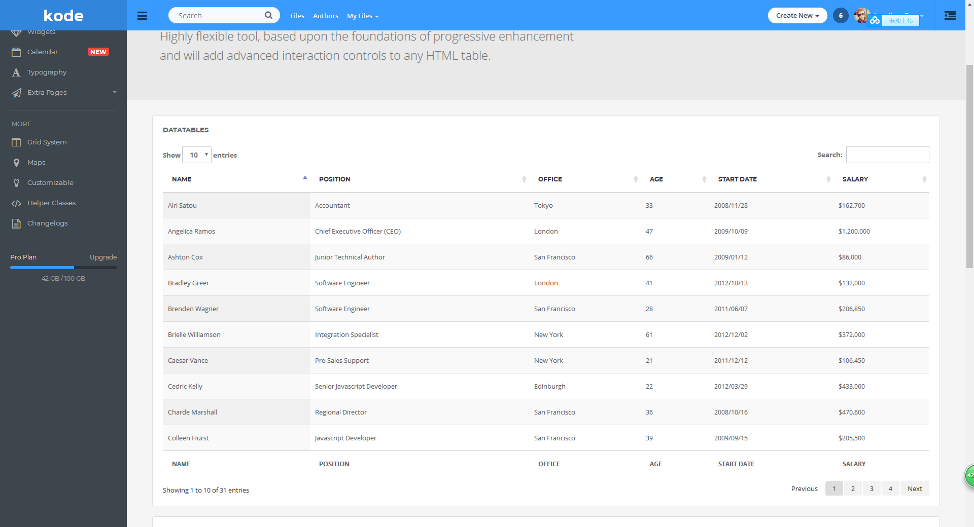Image resolution: width=974 pixels, height=527 pixels.
Task: Click the page vertical scrollbar
Action: pos(969,167)
